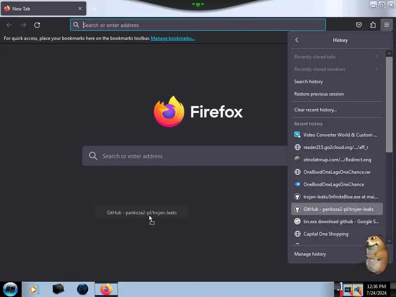
Task: Click the Manage bookmarks link
Action: pyautogui.click(x=173, y=38)
